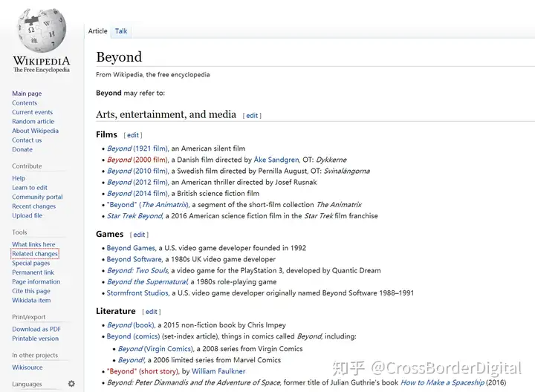Image resolution: width=535 pixels, height=392 pixels.
Task: Select the Article tab
Action: [97, 31]
